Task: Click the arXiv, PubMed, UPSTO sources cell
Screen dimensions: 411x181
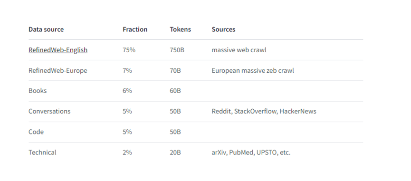Action: pyautogui.click(x=251, y=152)
